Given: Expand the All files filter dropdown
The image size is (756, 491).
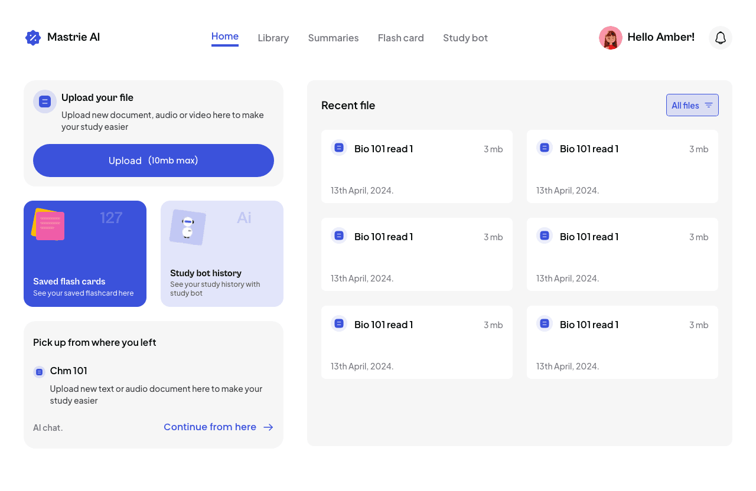Looking at the screenshot, I should (692, 105).
